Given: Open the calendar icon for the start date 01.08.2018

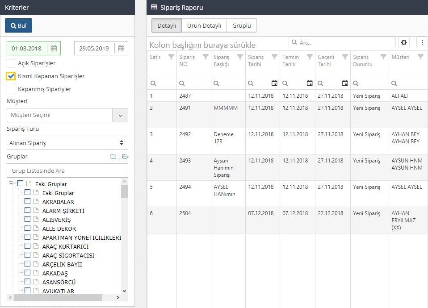Looking at the screenshot, I should click(54, 48).
